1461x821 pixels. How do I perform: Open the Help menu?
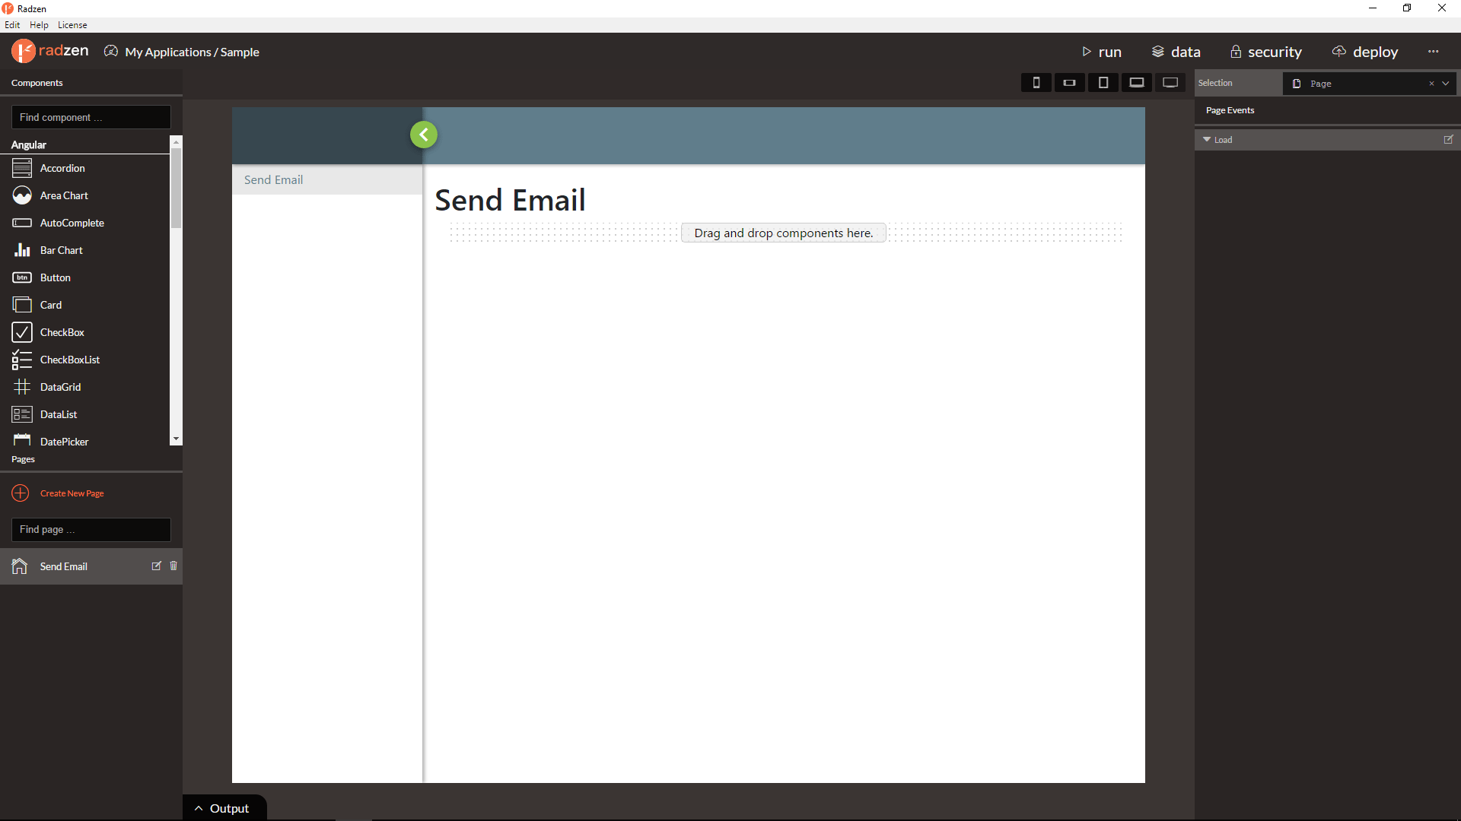tap(38, 25)
